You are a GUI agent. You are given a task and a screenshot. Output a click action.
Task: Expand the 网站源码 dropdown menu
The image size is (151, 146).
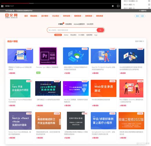pyautogui.click(x=34, y=16)
